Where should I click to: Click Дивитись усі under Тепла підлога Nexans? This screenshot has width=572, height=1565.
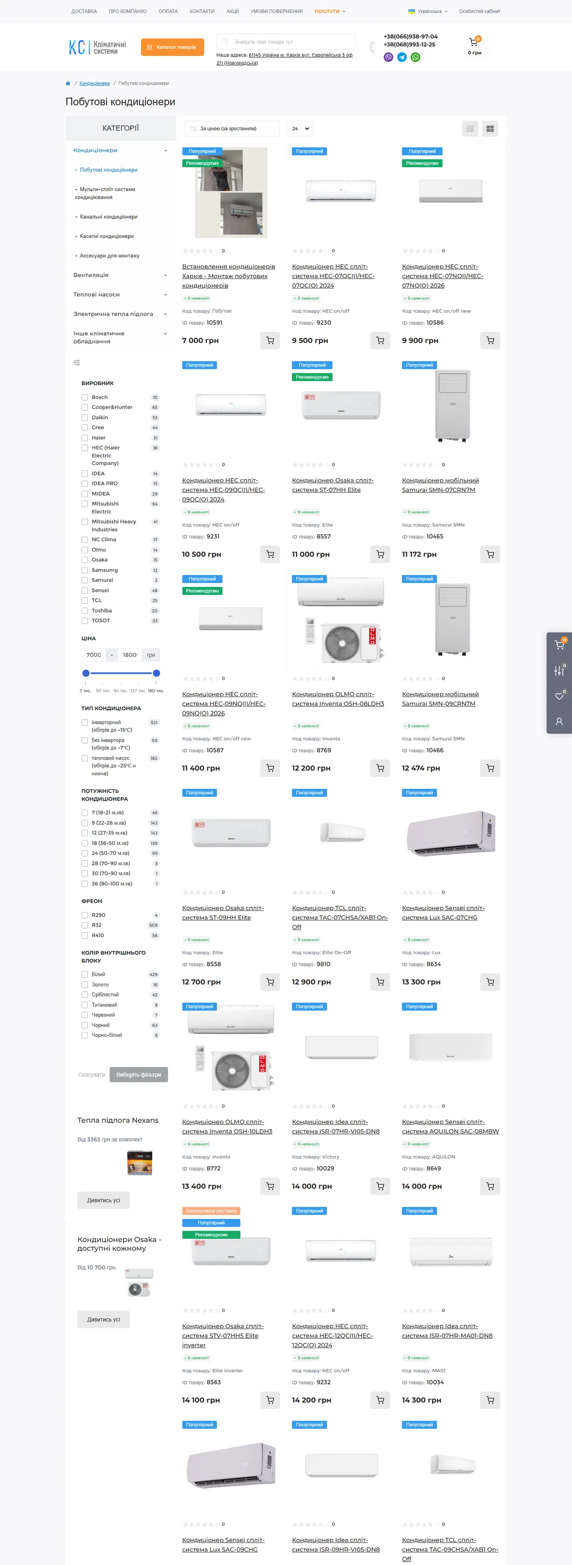click(103, 1201)
